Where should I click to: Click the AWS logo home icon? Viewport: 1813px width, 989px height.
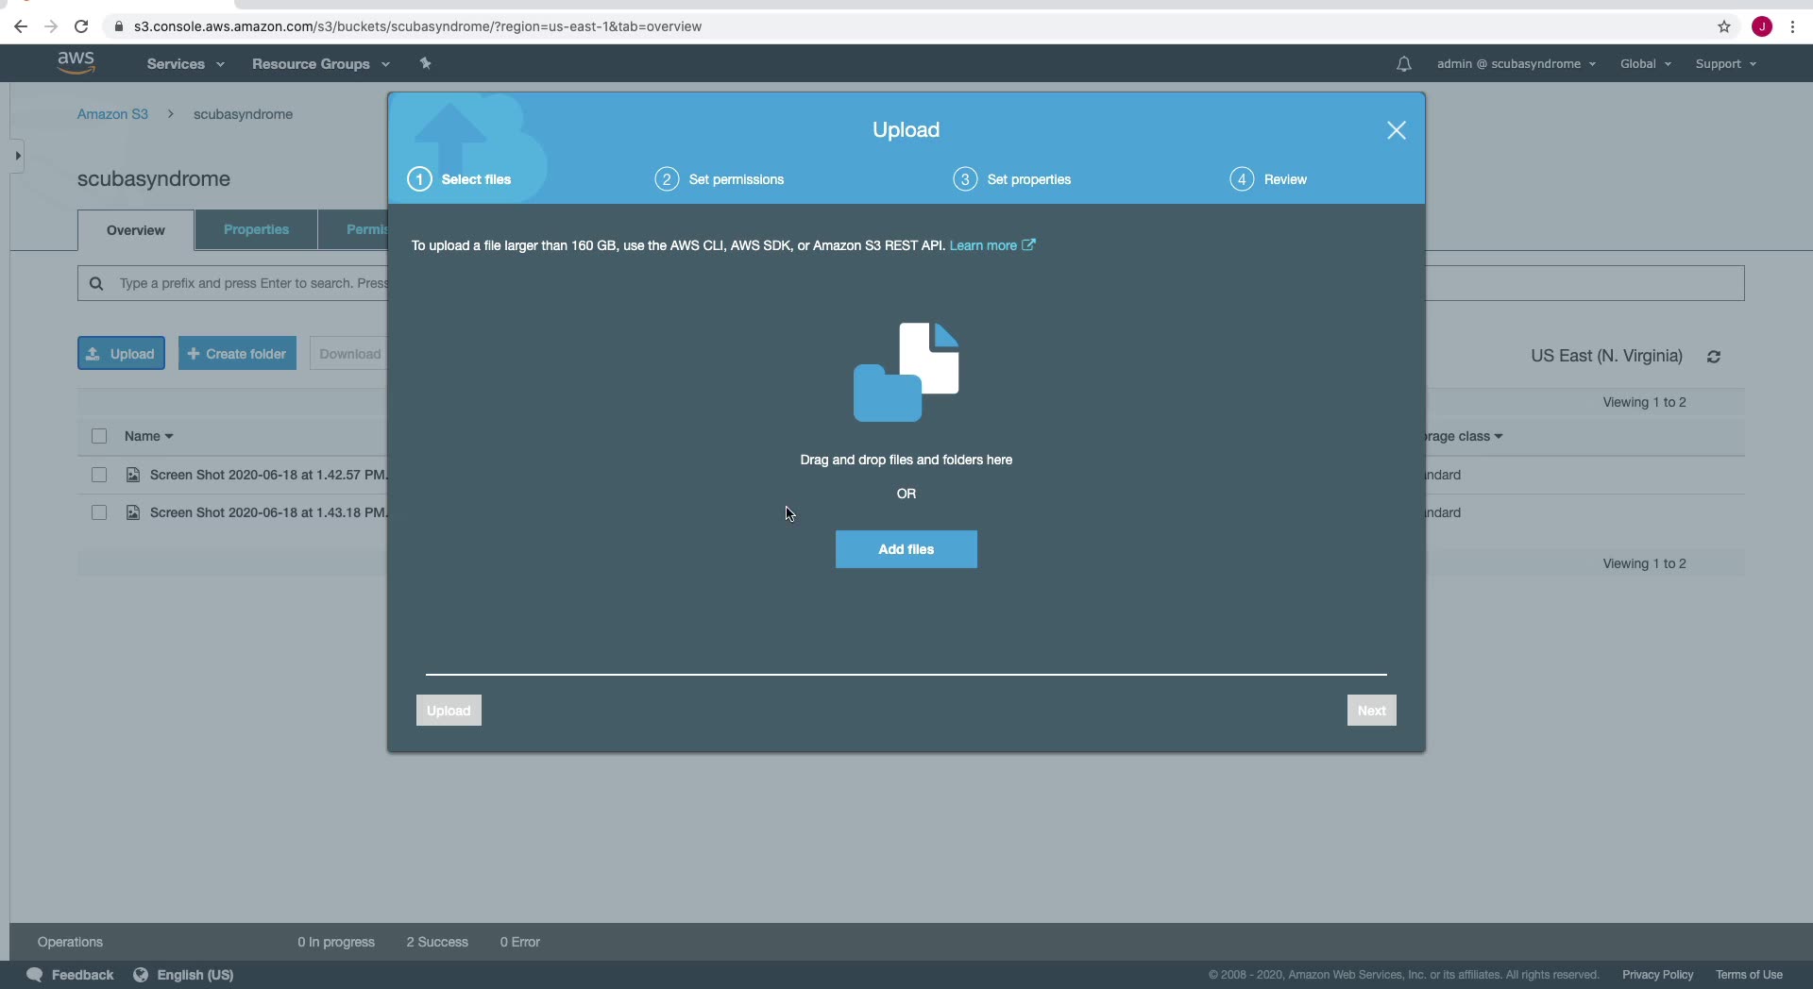76,62
